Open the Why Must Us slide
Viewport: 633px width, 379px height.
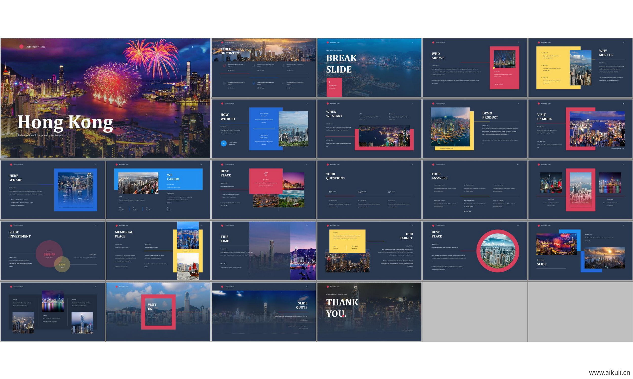(580, 68)
